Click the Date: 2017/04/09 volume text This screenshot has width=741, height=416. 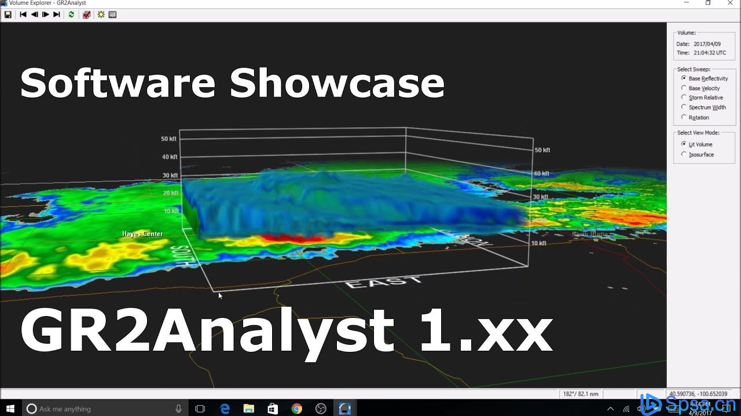coord(699,44)
